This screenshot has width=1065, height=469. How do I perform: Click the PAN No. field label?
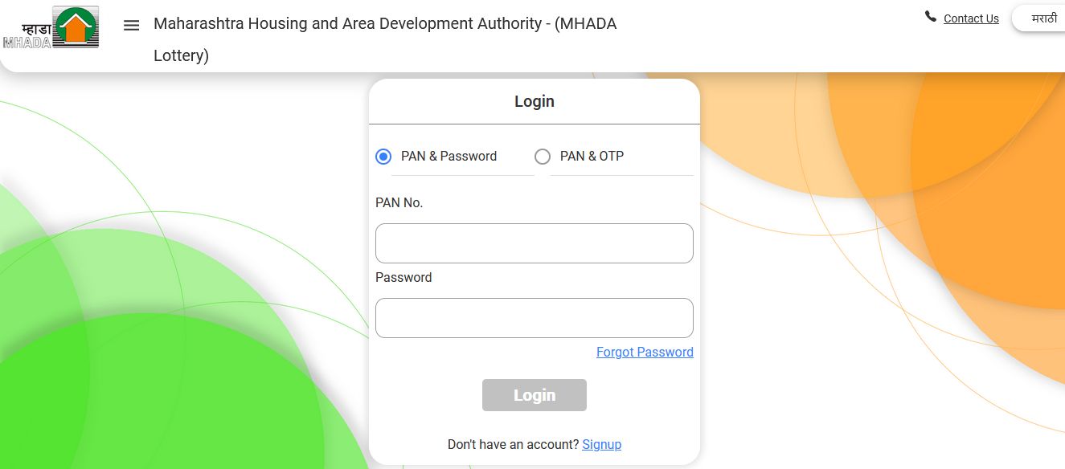pyautogui.click(x=399, y=202)
